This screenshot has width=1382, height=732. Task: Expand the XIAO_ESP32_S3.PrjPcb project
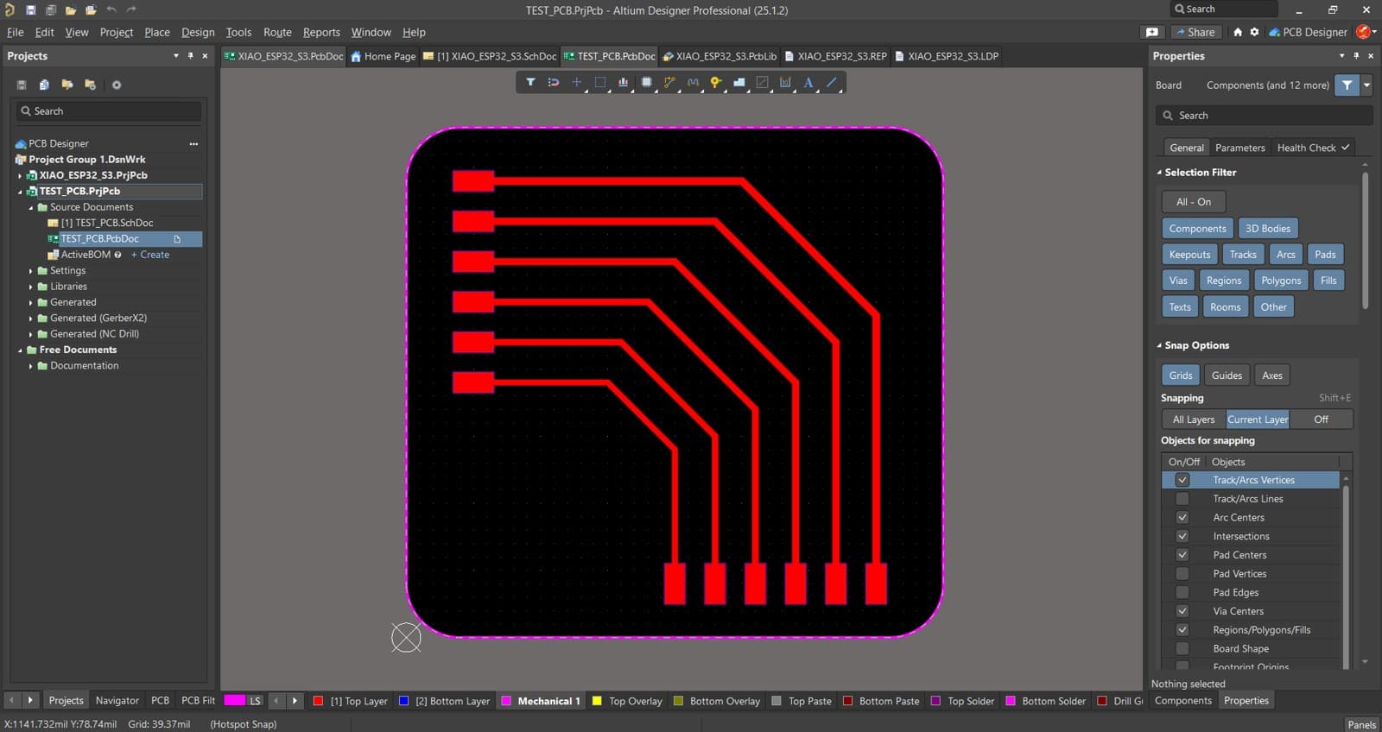20,175
